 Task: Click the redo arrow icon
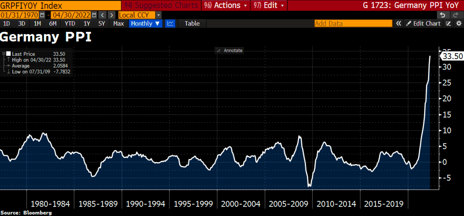[x=457, y=15]
